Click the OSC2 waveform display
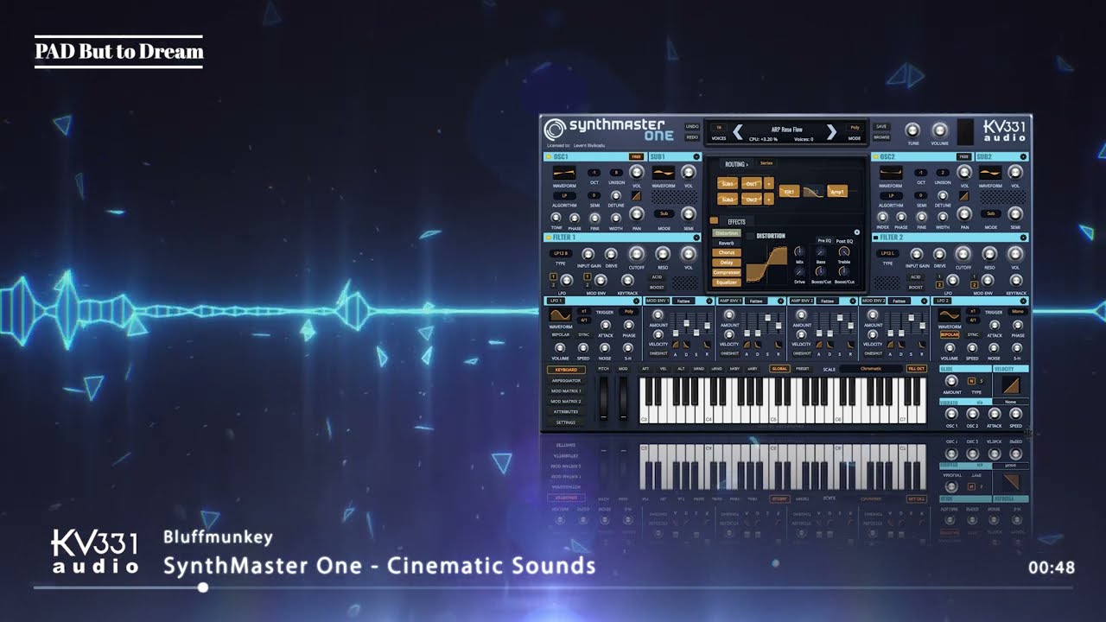Screen dimensions: 1106x622 [x=891, y=173]
